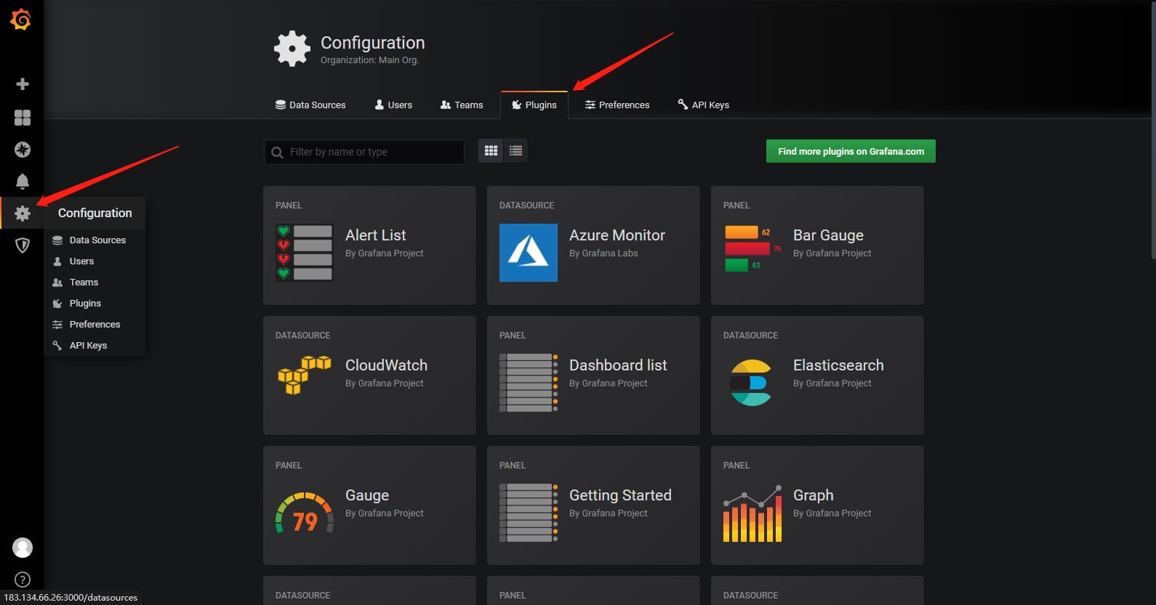Open the Data Sources tab
Screen dimensions: 1156x605
(310, 105)
